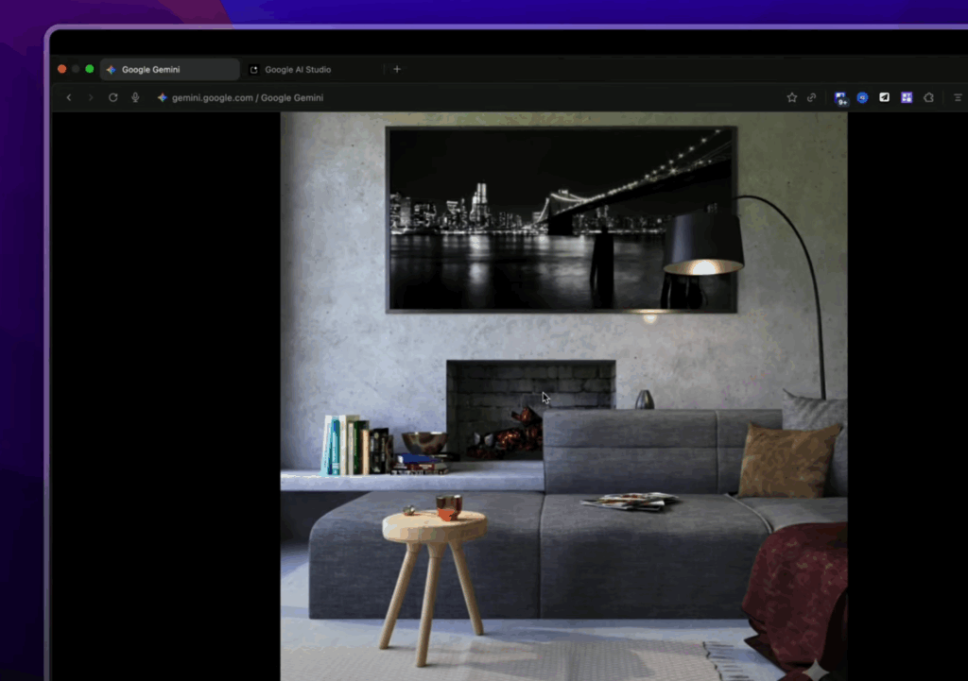Switch to the Google AI Studio tab

click(x=297, y=69)
